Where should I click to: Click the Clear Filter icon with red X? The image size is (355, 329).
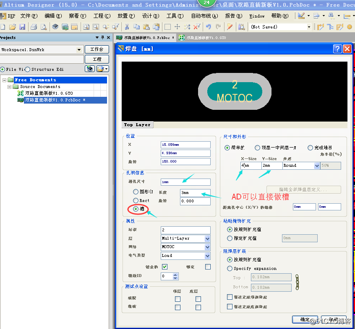point(197,27)
